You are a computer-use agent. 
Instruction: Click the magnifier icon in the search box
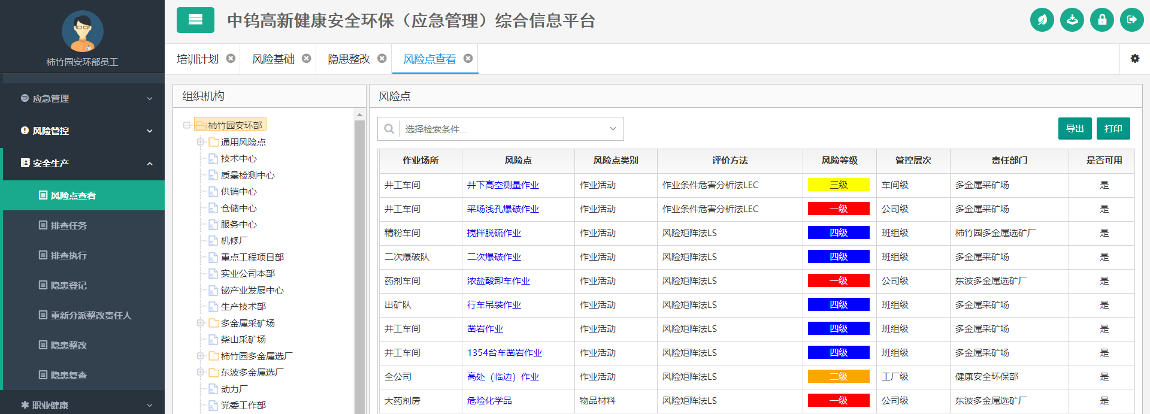tap(389, 129)
